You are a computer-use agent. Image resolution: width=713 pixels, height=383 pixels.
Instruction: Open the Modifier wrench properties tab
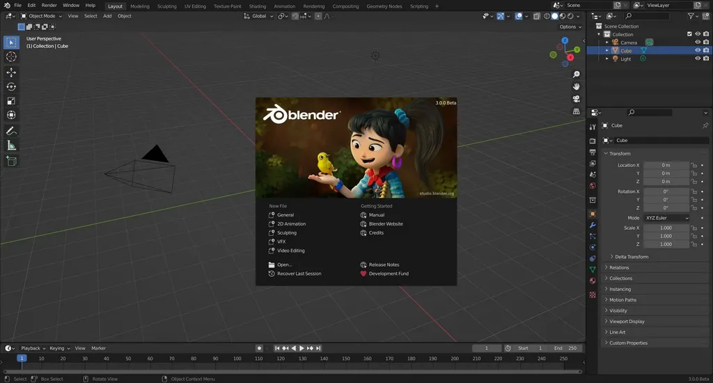pos(593,225)
